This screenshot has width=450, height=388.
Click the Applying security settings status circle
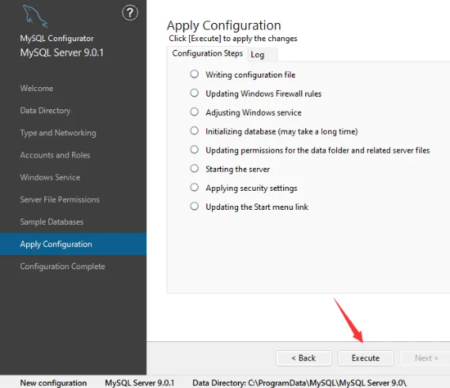point(195,188)
